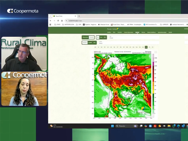Open a new browser tab with plus
This screenshot has height=141, width=188.
(x=79, y=16)
